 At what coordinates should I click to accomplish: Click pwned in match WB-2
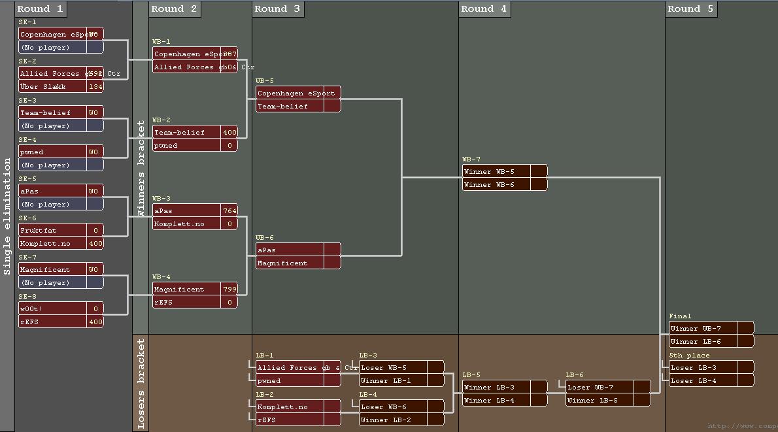coord(195,145)
